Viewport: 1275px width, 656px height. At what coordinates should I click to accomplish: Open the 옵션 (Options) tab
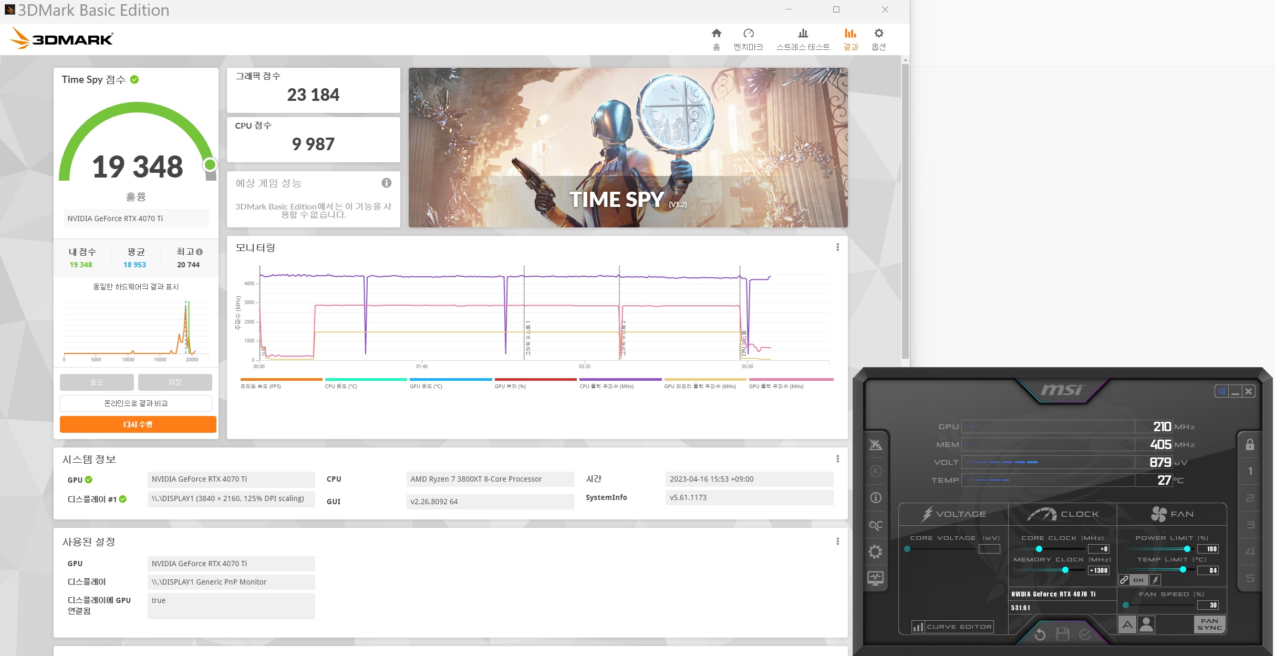tap(878, 39)
